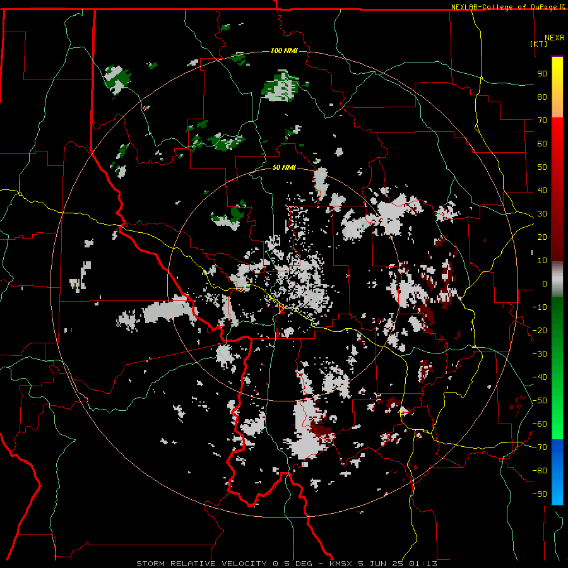Click the -80 value on velocity scale
The image size is (568, 568).
[x=540, y=471]
